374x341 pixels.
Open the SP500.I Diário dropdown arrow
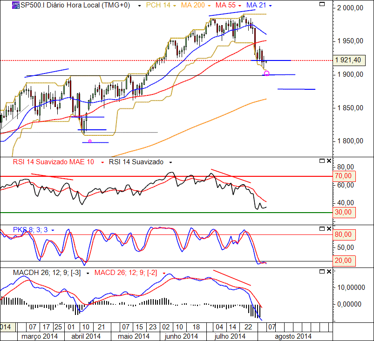point(140,6)
